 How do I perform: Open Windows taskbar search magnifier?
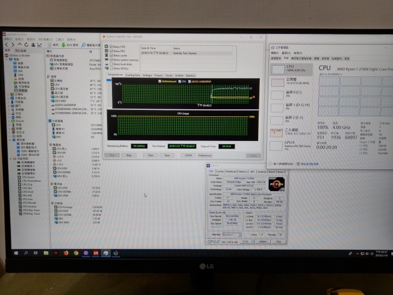(x=26, y=253)
